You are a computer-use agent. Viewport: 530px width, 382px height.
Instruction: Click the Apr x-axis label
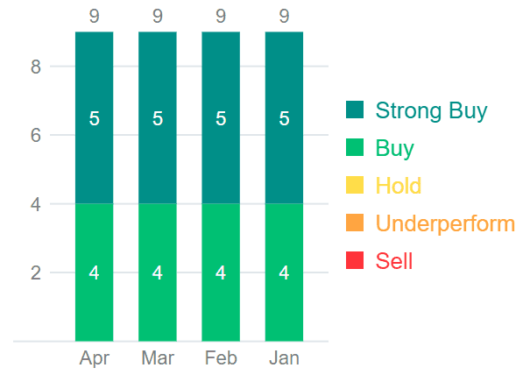click(94, 357)
